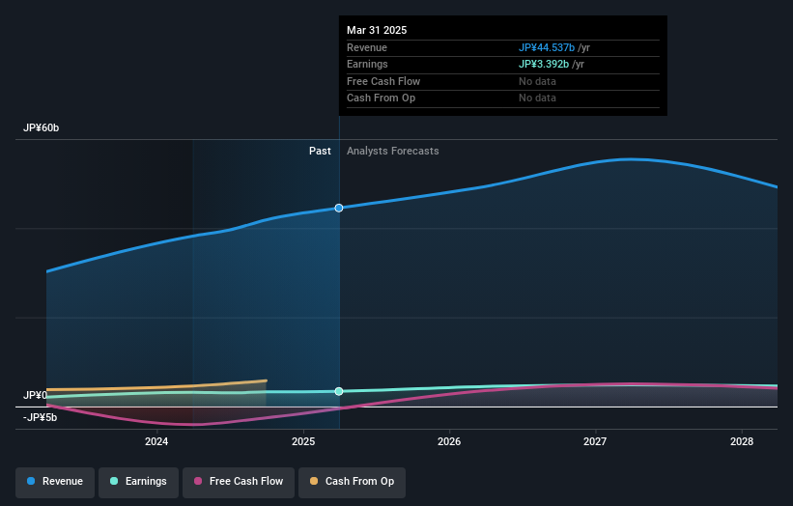793x506 pixels.
Task: Click the blue Revenue legend dot
Action: click(31, 481)
